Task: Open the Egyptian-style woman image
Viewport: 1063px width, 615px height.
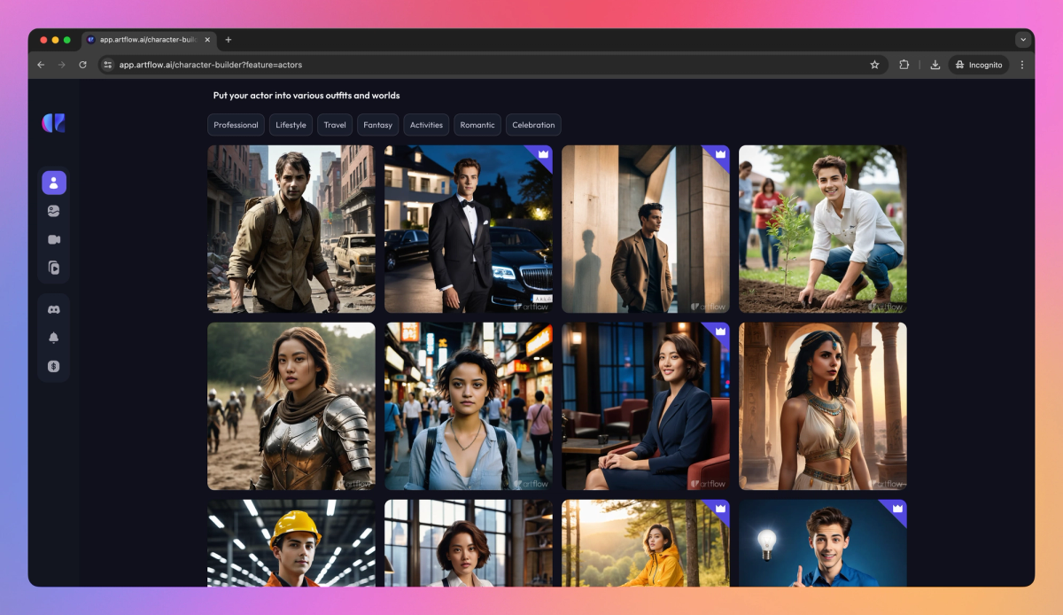Action: coord(823,407)
